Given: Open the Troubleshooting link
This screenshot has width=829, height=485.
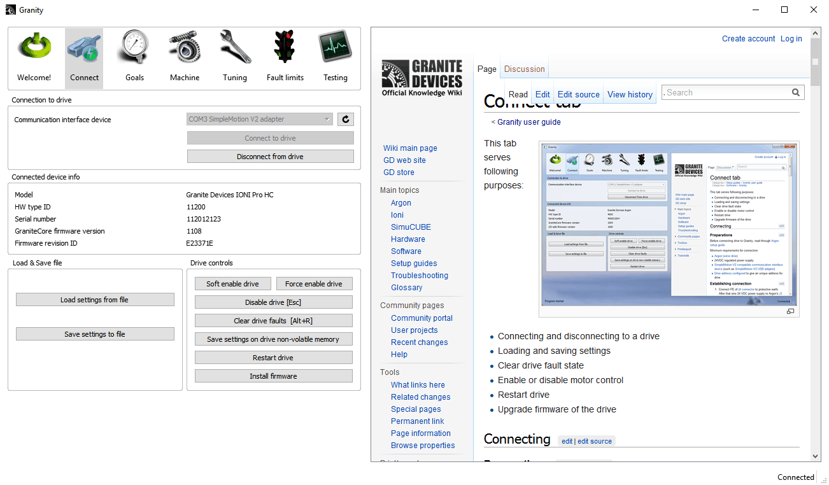Looking at the screenshot, I should click(420, 276).
